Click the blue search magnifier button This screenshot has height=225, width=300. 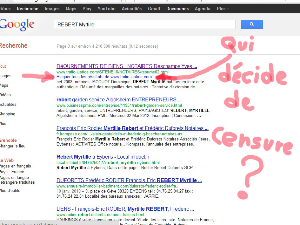tap(252, 24)
